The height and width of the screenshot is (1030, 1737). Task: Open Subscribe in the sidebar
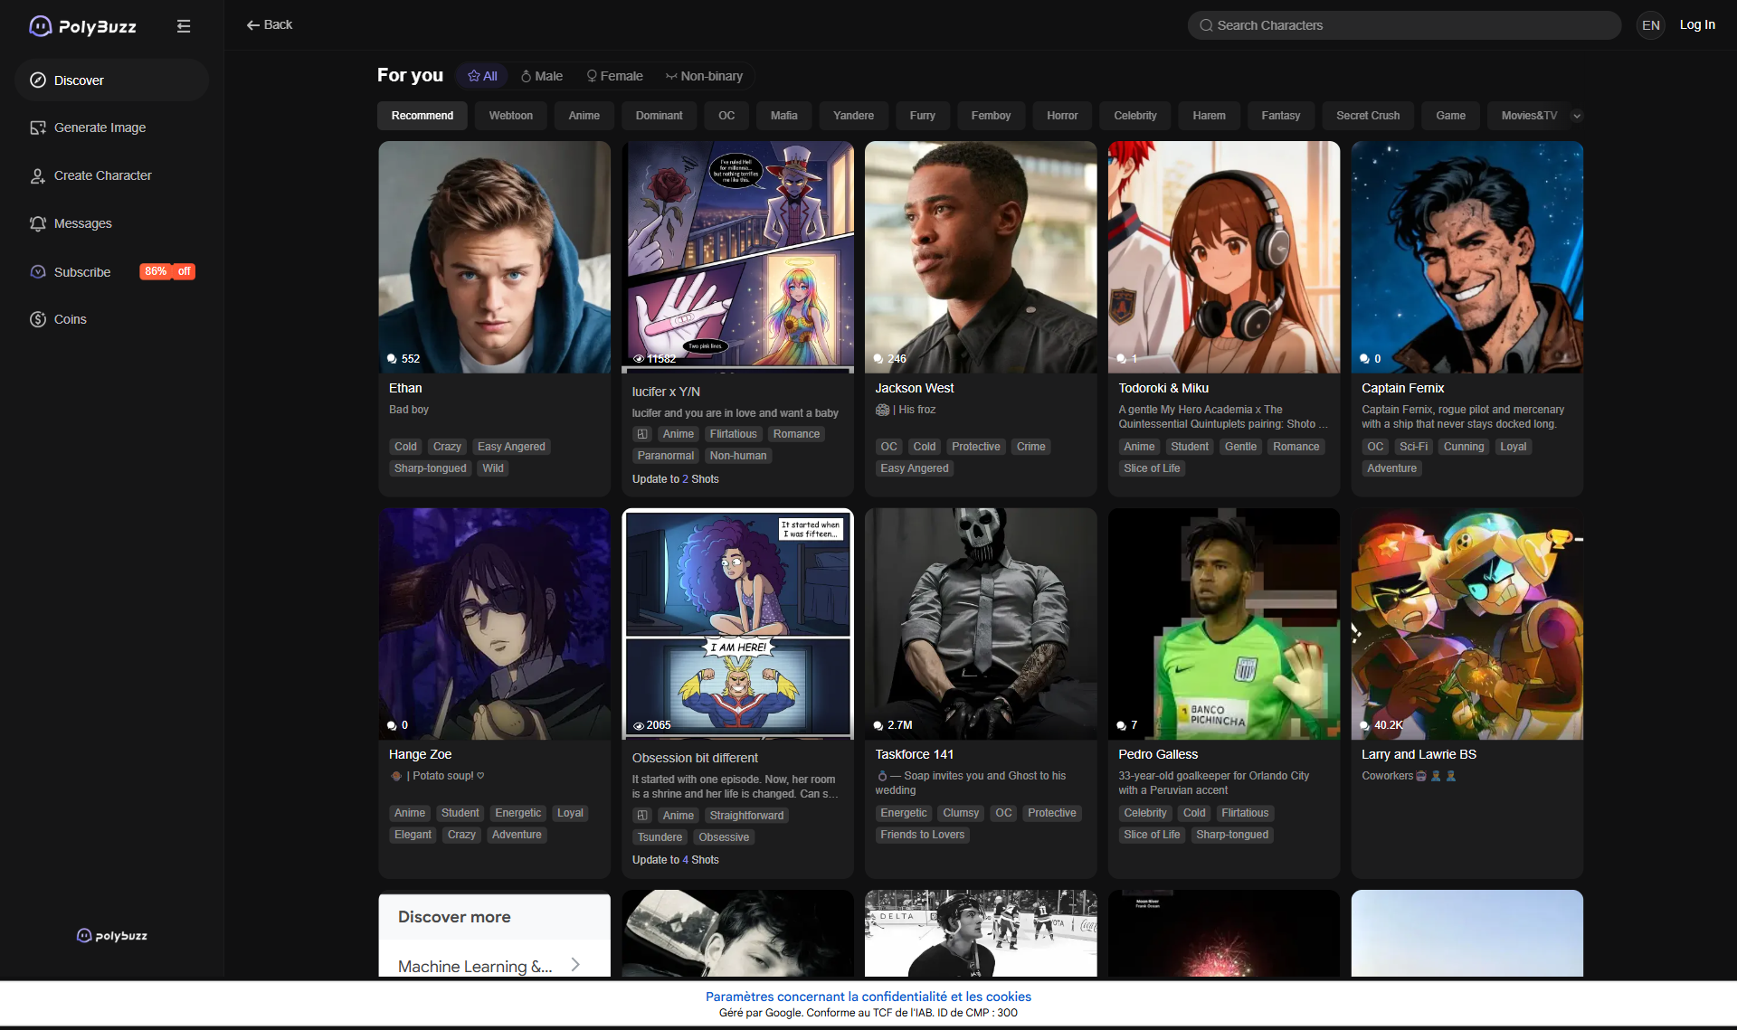point(111,271)
